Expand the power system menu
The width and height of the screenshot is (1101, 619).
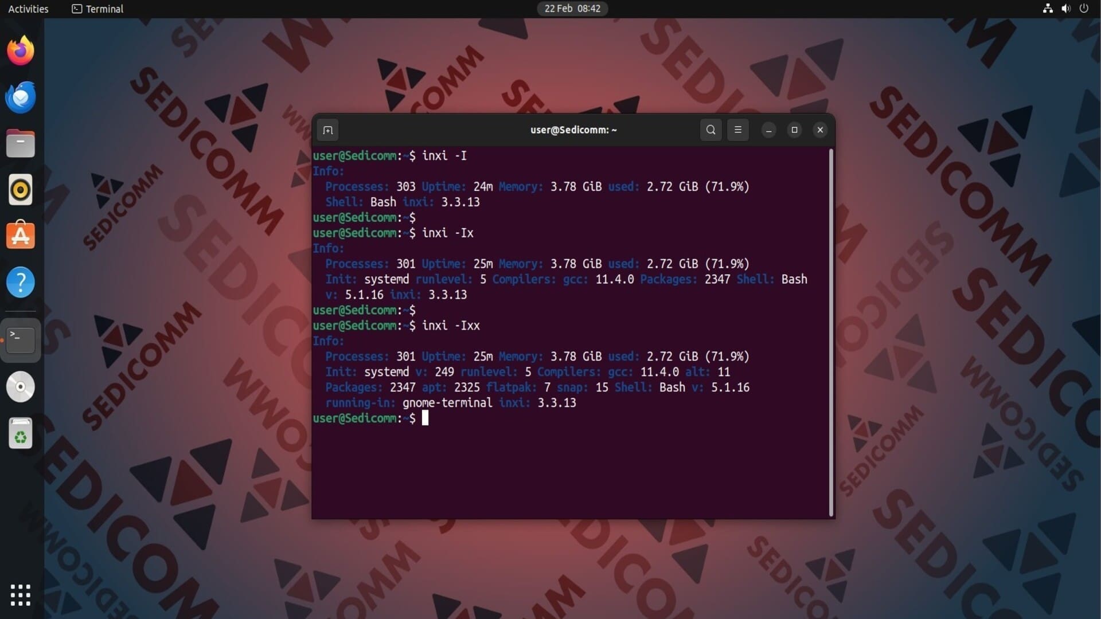(1084, 9)
